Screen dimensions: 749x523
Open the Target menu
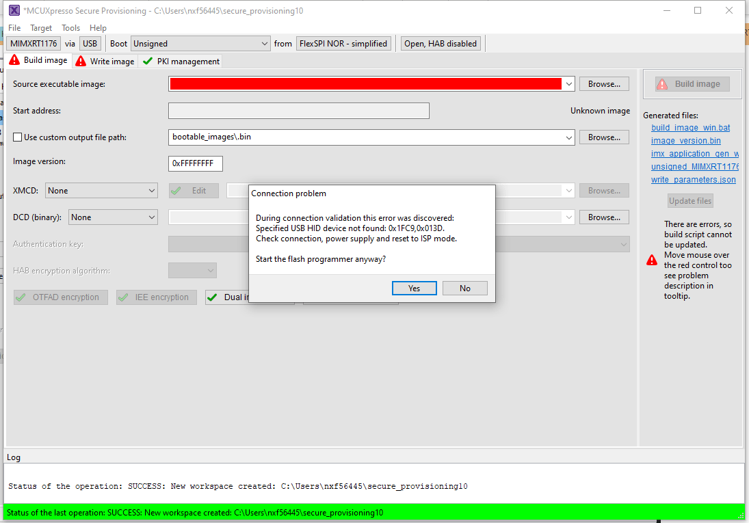pos(41,27)
